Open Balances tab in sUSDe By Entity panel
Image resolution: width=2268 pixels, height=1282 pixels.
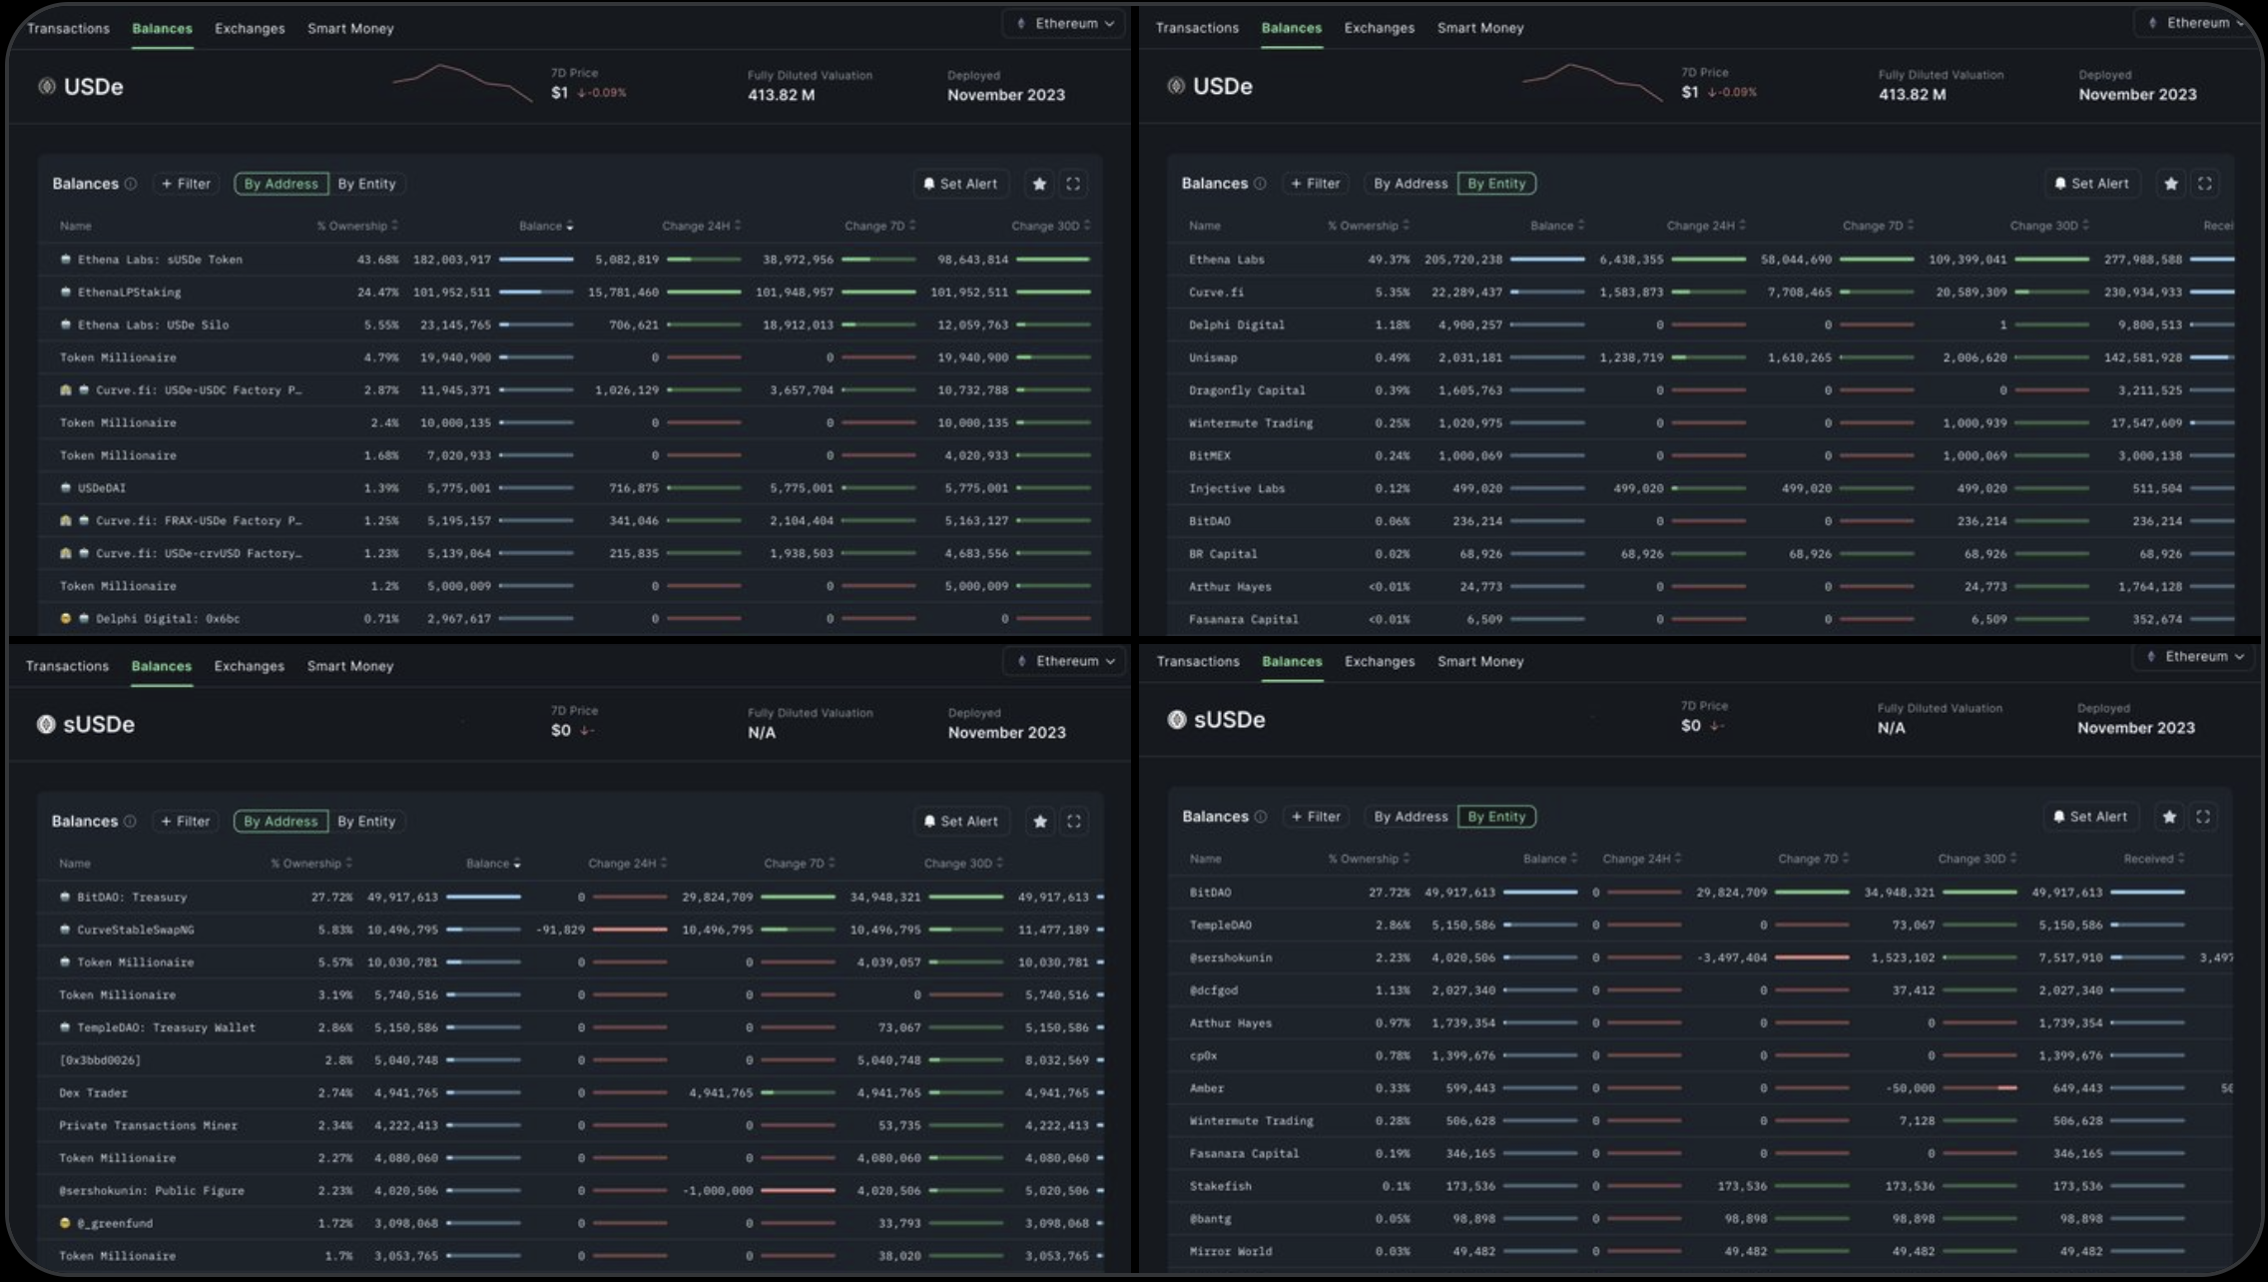point(1292,662)
